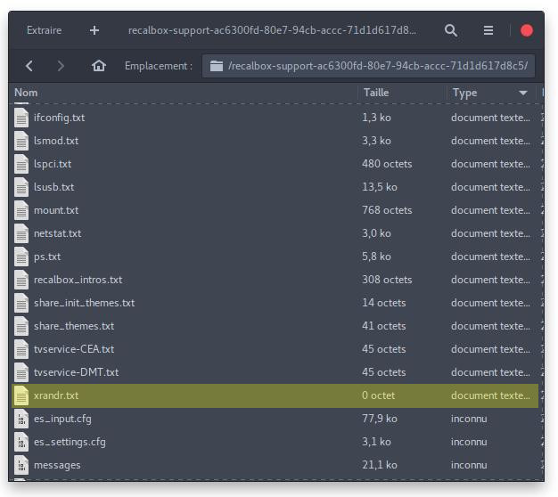The height and width of the screenshot is (497, 558).
Task: Click the messages file name
Action: (57, 465)
